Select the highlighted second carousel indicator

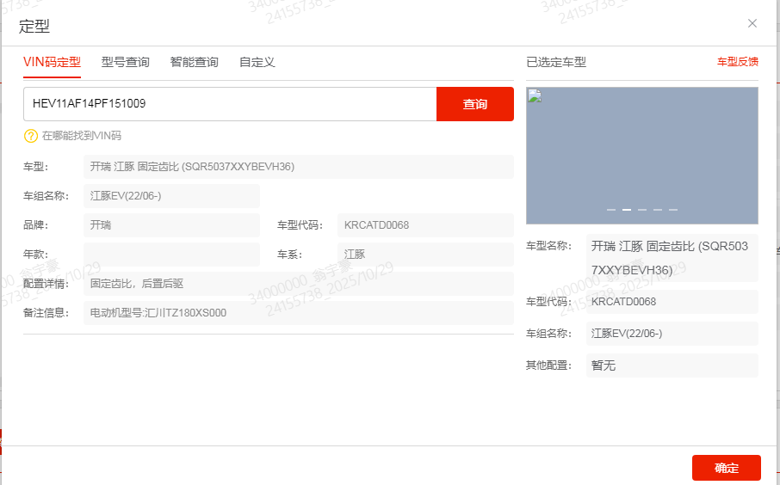[x=627, y=210]
